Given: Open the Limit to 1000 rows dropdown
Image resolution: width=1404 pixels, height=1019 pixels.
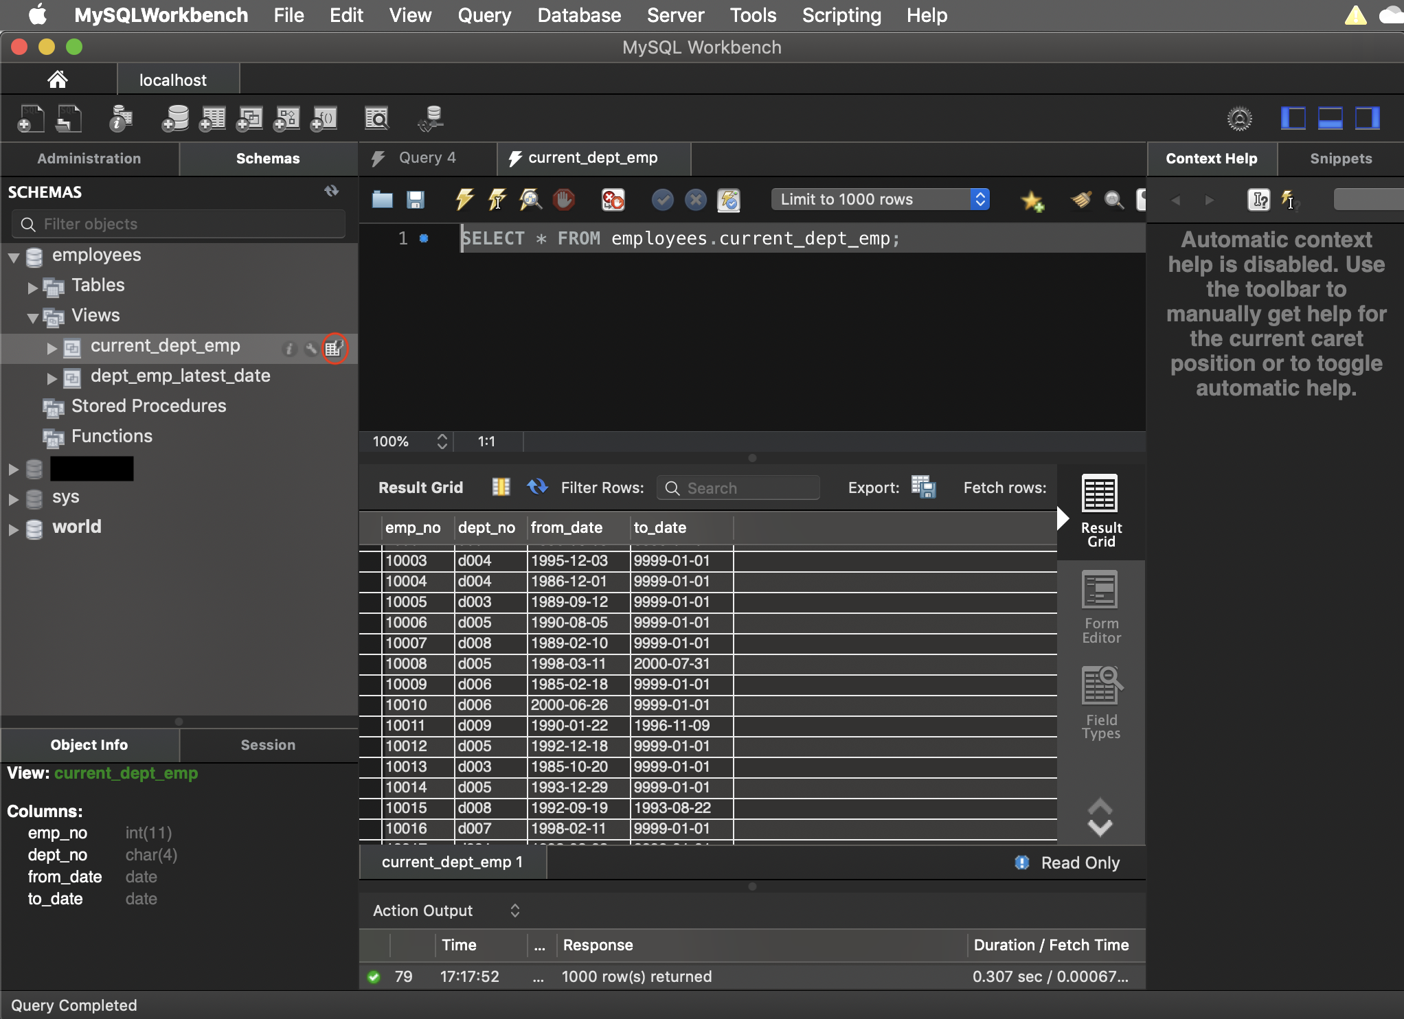Looking at the screenshot, I should tap(880, 200).
